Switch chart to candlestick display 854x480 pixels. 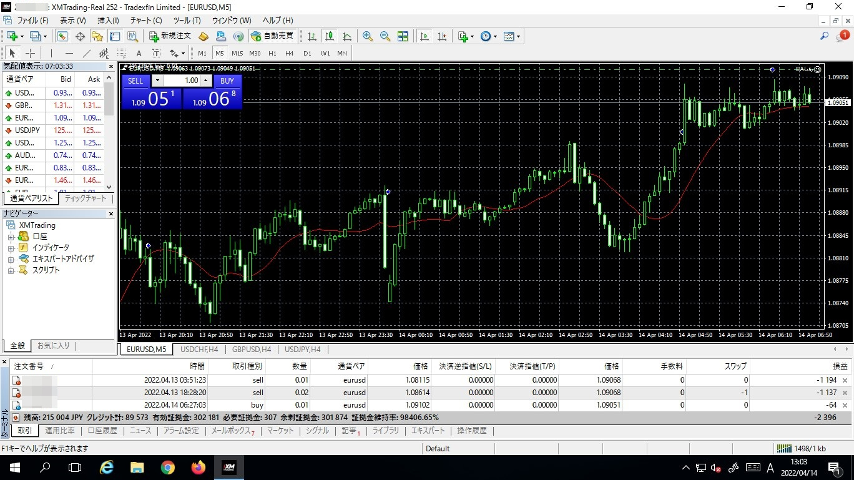[x=329, y=36]
